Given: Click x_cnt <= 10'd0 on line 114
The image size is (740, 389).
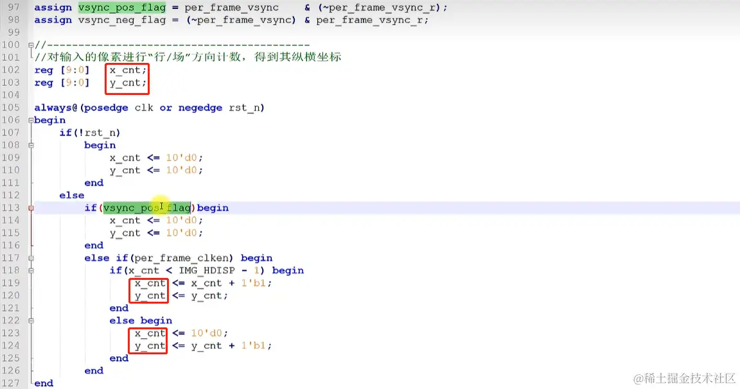Looking at the screenshot, I should [x=156, y=220].
